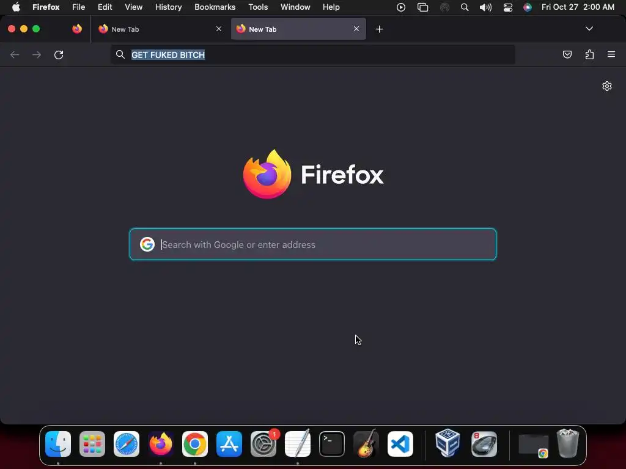Open App Store from the Dock

coord(229,444)
